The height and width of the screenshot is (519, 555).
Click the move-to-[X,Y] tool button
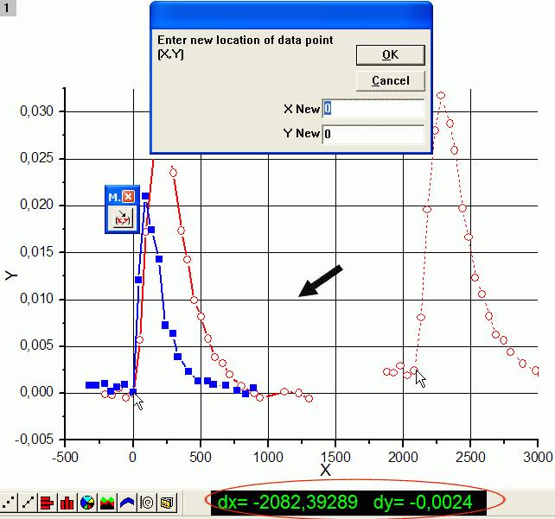click(123, 218)
